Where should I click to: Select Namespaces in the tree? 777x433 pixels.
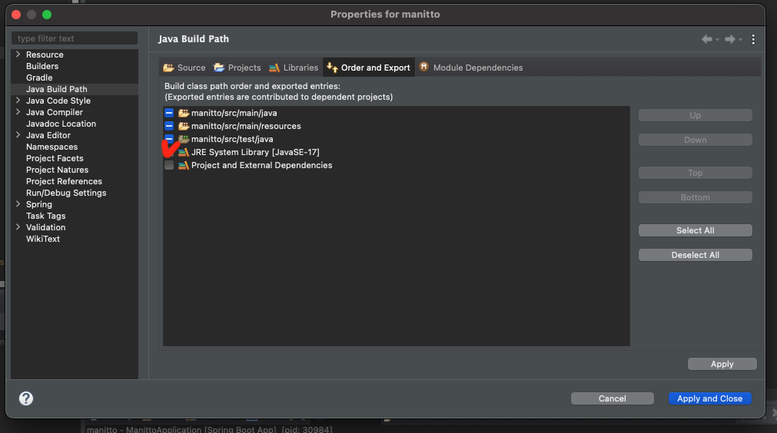pyautogui.click(x=51, y=147)
